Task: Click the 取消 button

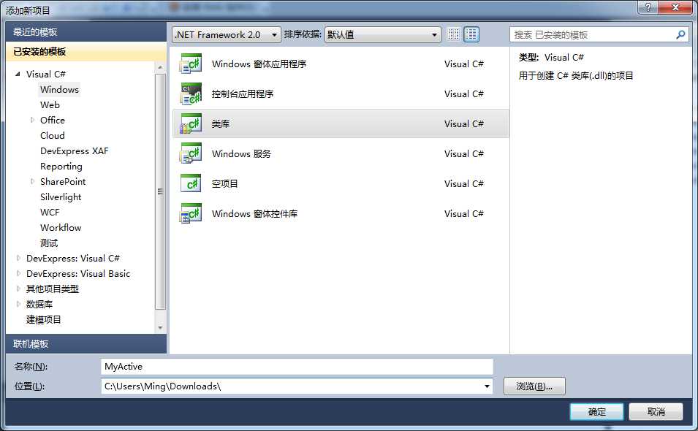Action: tap(656, 412)
